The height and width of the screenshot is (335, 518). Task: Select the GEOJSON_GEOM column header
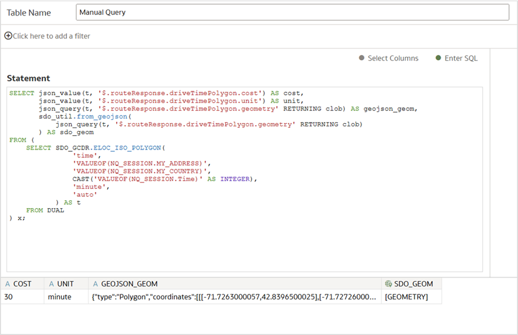point(235,284)
